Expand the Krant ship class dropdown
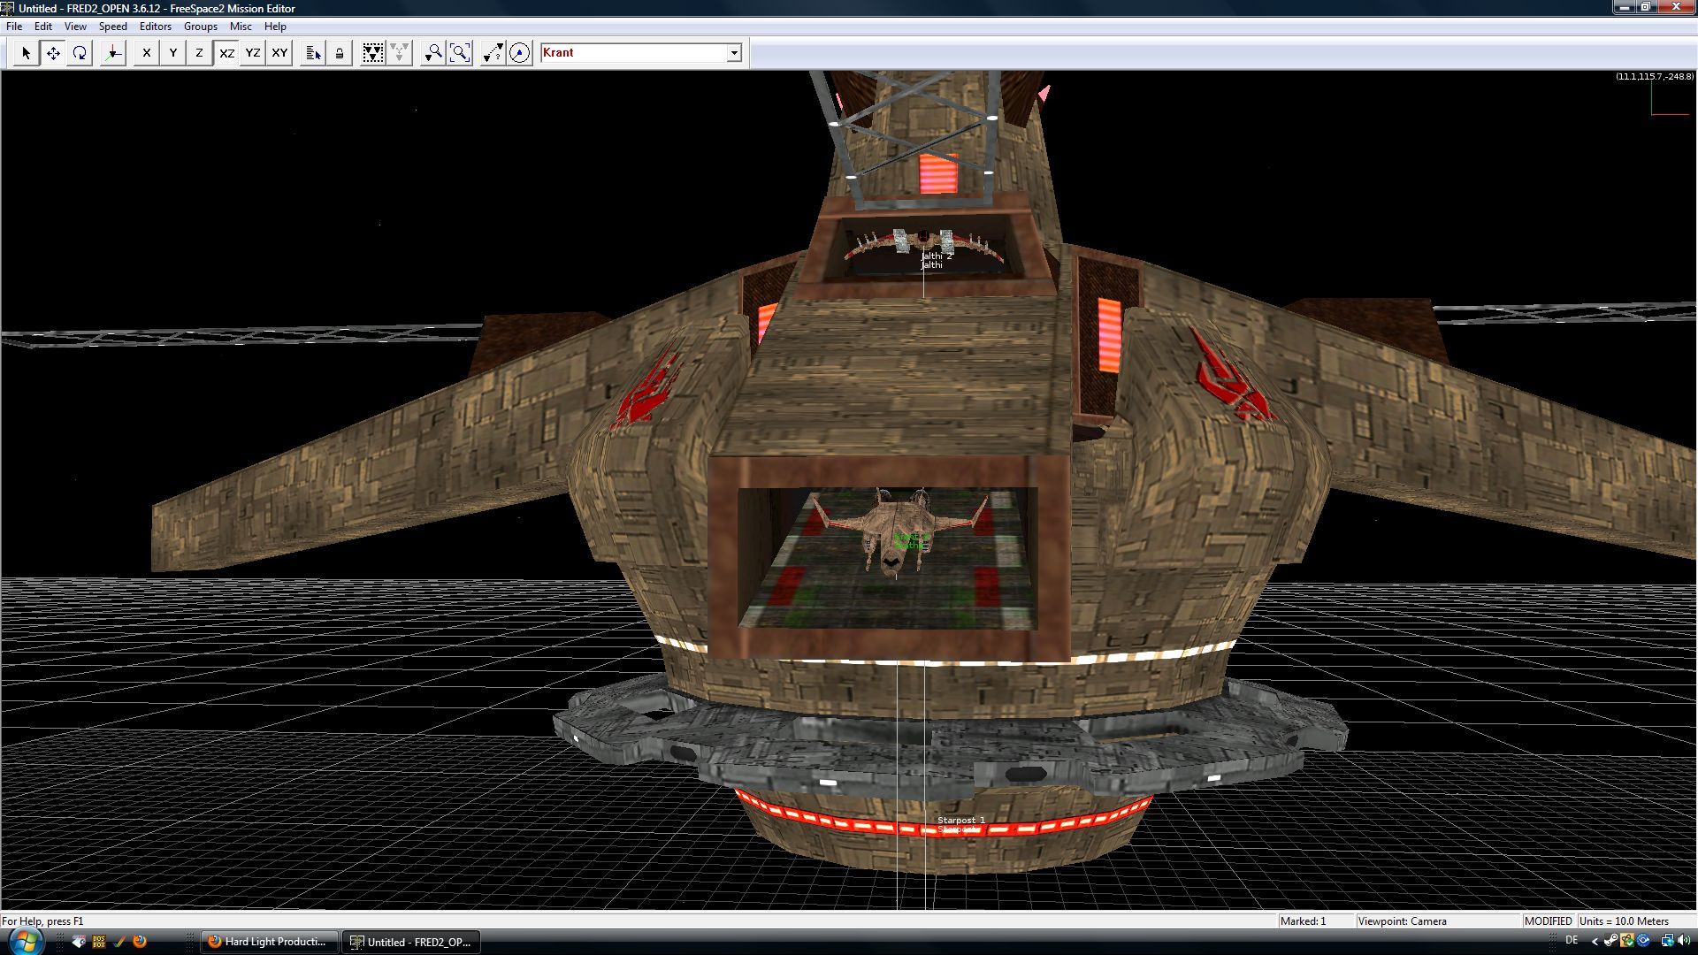This screenshot has height=955, width=1698. 734,53
